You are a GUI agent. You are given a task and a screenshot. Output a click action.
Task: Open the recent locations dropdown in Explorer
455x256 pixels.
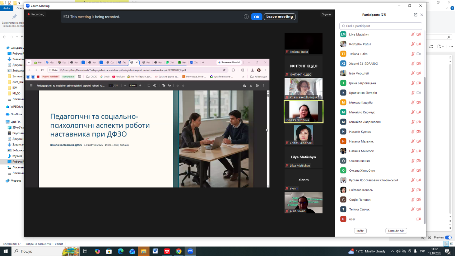pyautogui.click(x=17, y=37)
